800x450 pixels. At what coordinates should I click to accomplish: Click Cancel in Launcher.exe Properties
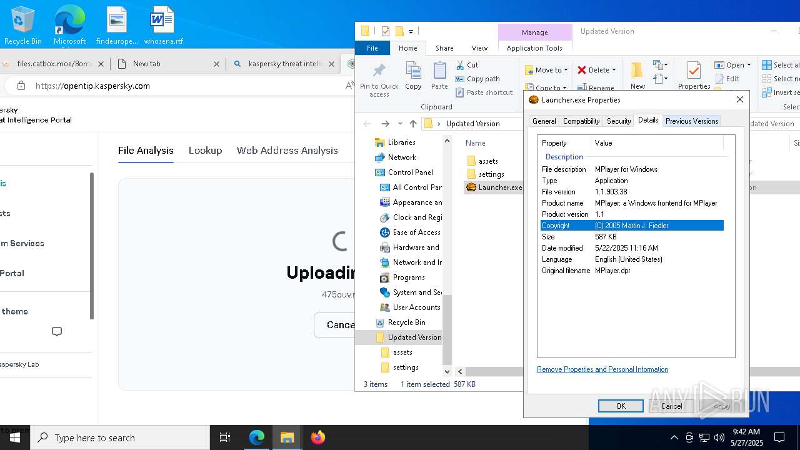(671, 406)
